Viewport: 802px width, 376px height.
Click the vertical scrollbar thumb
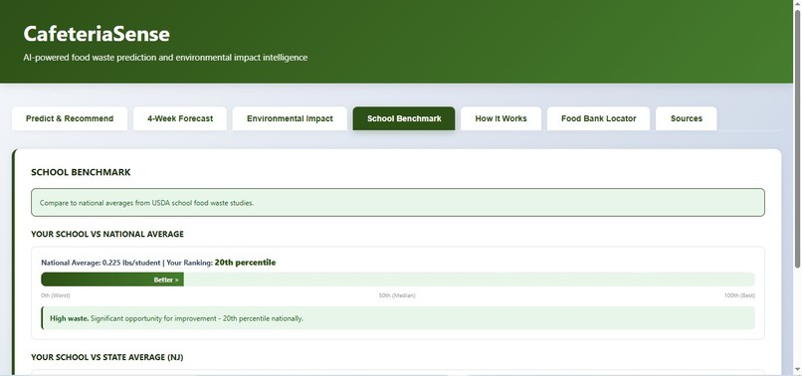point(797,138)
